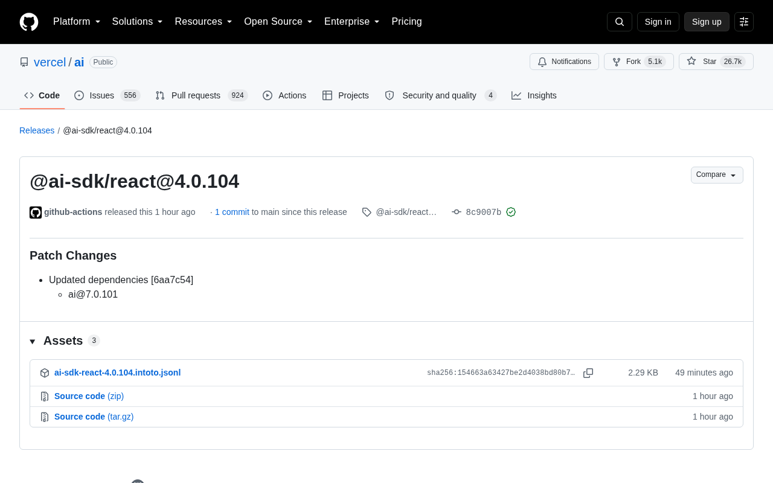The width and height of the screenshot is (773, 483).
Task: Click the Notifications bell button
Action: tap(564, 62)
